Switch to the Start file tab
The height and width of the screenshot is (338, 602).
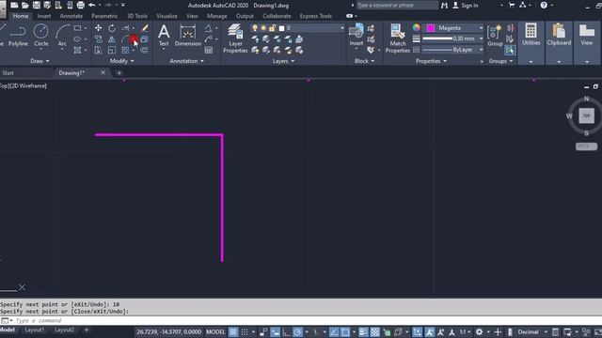coord(8,73)
